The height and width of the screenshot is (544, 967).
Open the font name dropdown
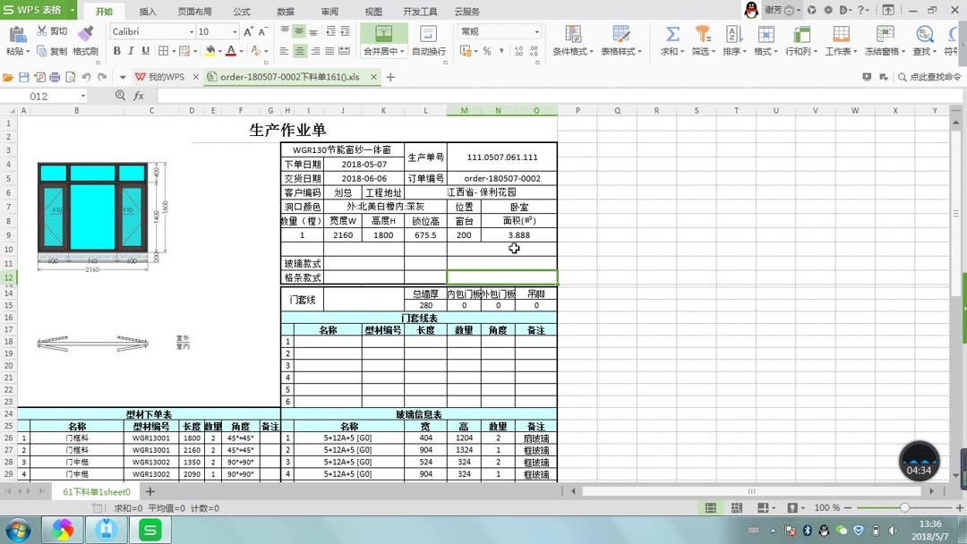click(x=192, y=31)
